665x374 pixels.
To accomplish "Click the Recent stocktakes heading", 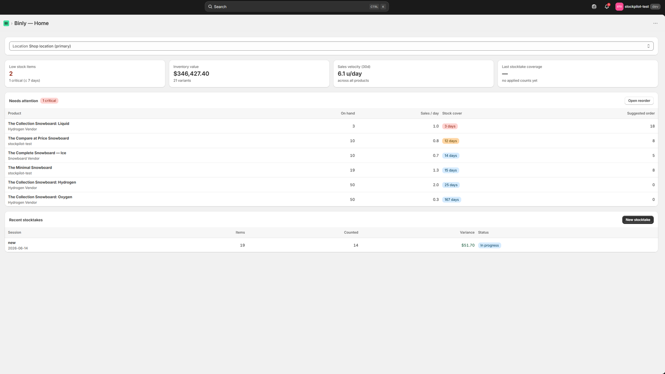I will pyautogui.click(x=26, y=220).
